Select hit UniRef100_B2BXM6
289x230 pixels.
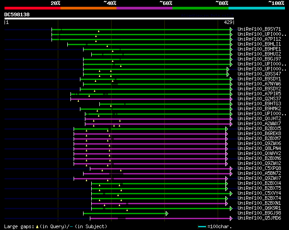click(259, 159)
